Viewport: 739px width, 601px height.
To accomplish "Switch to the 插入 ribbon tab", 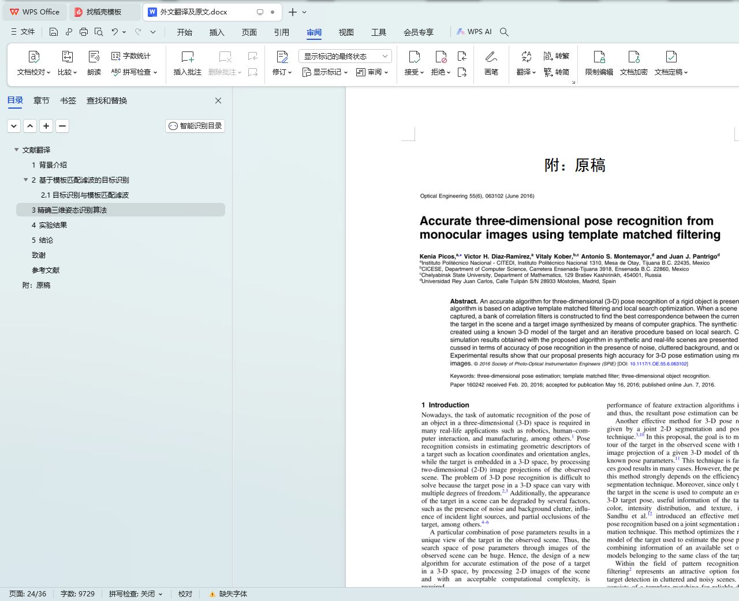I will click(217, 32).
